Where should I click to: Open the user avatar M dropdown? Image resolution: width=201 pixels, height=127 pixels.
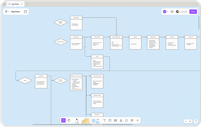(165, 12)
